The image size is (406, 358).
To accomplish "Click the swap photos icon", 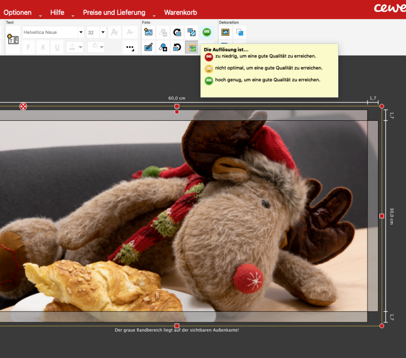I will 192,32.
